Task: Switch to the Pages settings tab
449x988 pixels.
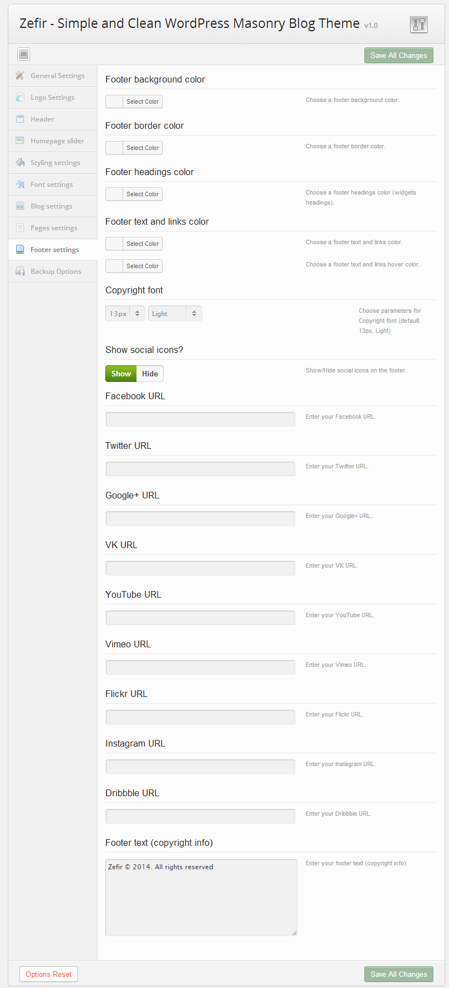Action: tap(53, 228)
